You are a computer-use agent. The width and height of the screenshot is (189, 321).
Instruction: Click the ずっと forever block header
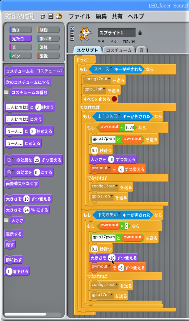(85, 60)
